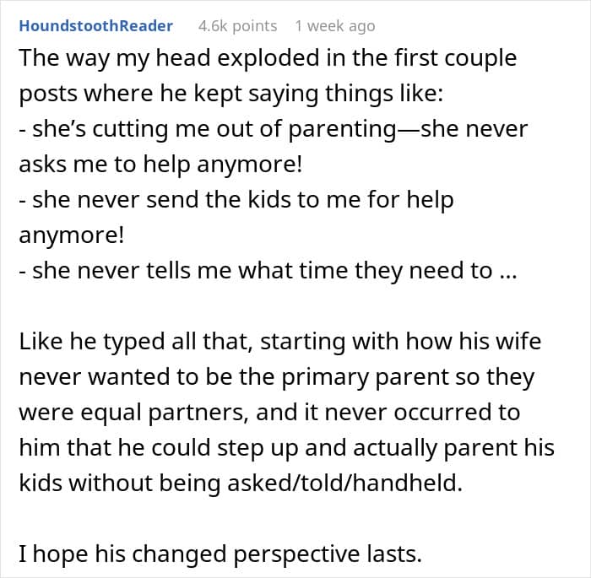591x578 pixels.
Task: Open the HoundstoothReader user profile
Action: click(x=95, y=25)
